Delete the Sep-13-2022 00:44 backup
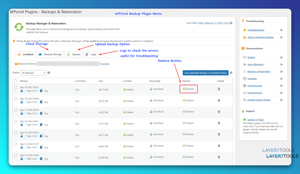 coord(219,157)
